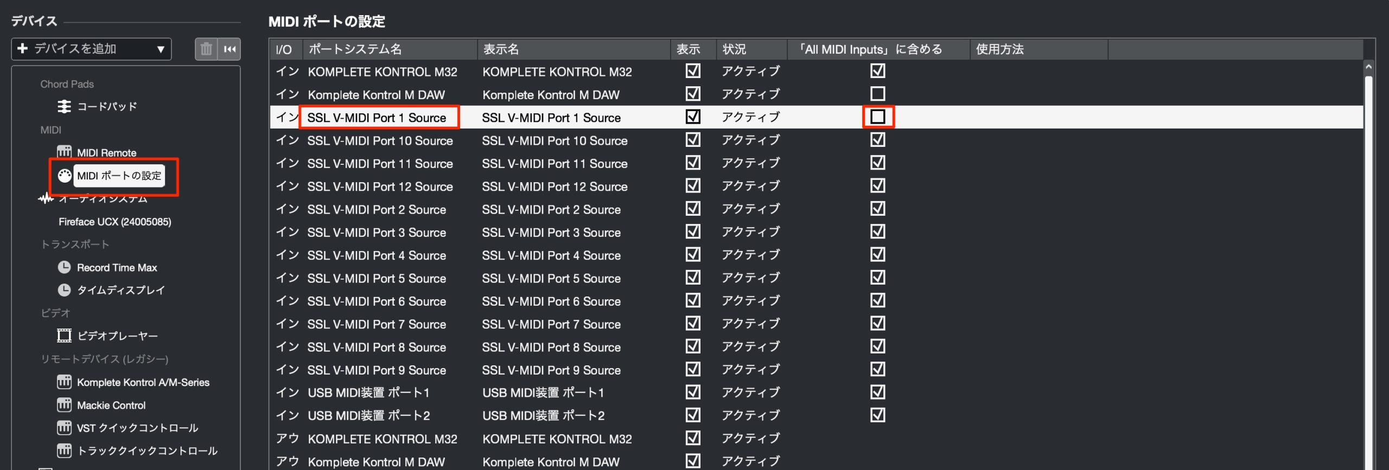Click display name USB MIDI装置 ポート1
This screenshot has height=470, width=1389.
pos(543,392)
